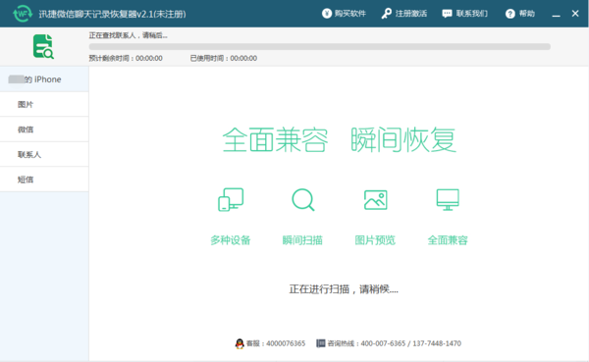Click the 图片预览 label
589x362 pixels.
[375, 240]
